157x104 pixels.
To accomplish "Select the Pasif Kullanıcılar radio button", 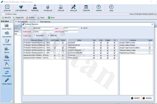I will pyautogui.click(x=38, y=22).
